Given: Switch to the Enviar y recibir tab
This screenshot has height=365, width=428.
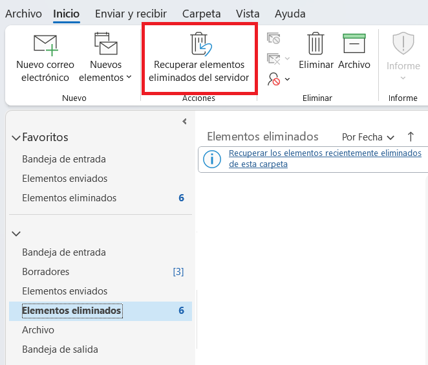Looking at the screenshot, I should click(131, 14).
